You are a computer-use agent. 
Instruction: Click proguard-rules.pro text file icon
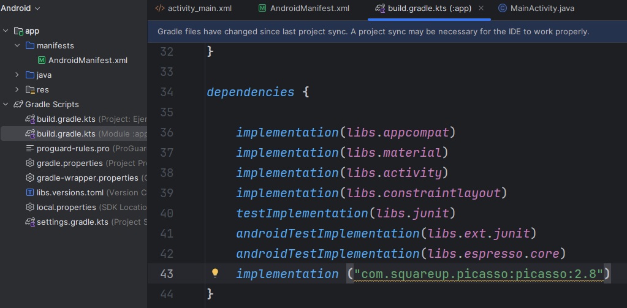pos(30,149)
